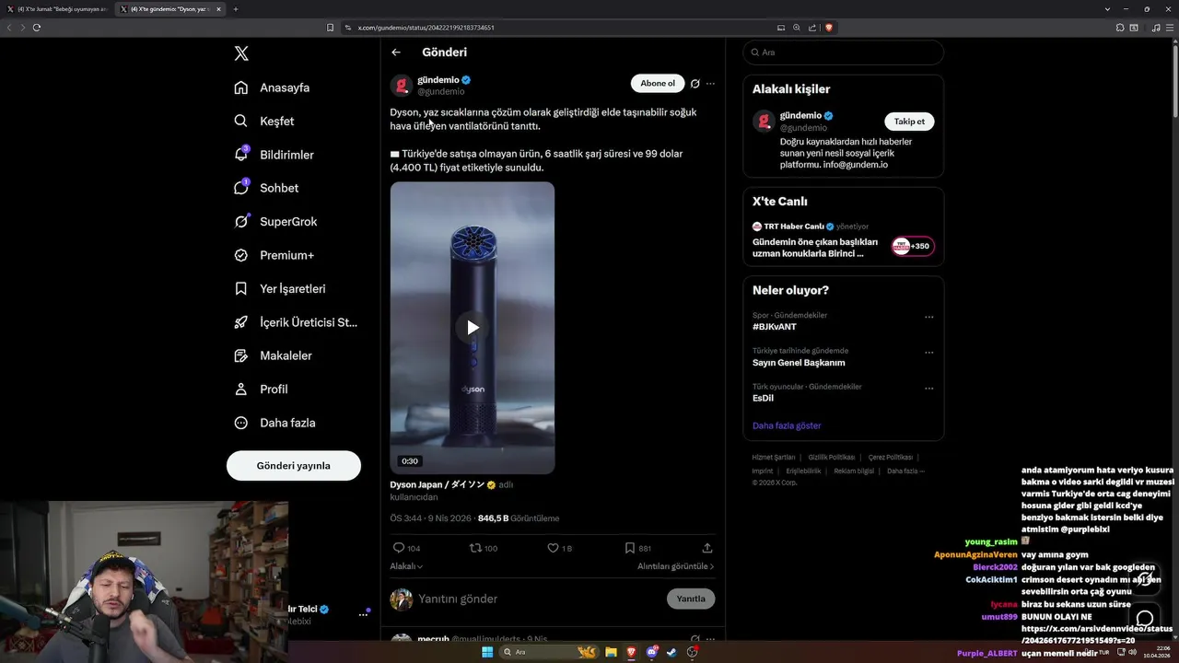
Task: Go back with the Gönderi arrow
Action: 396,52
